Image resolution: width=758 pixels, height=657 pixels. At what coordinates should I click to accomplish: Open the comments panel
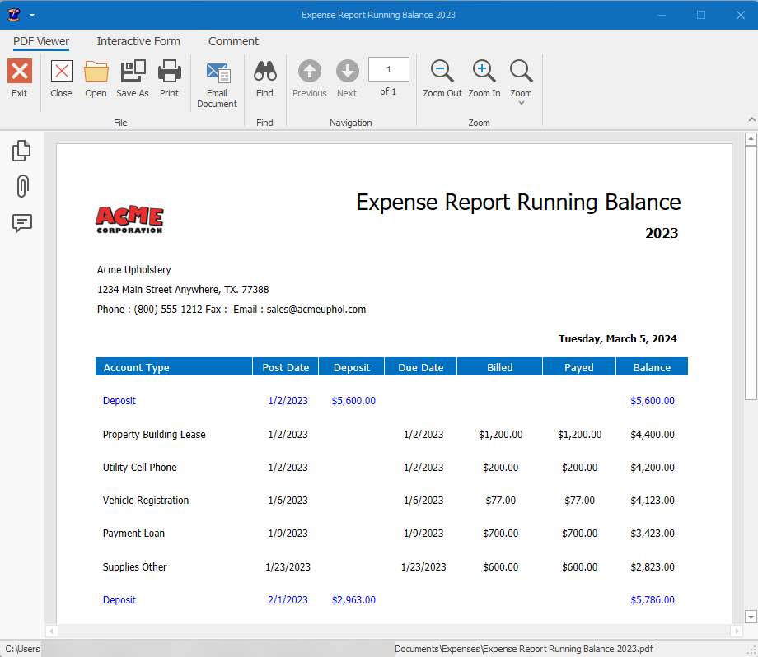point(21,223)
